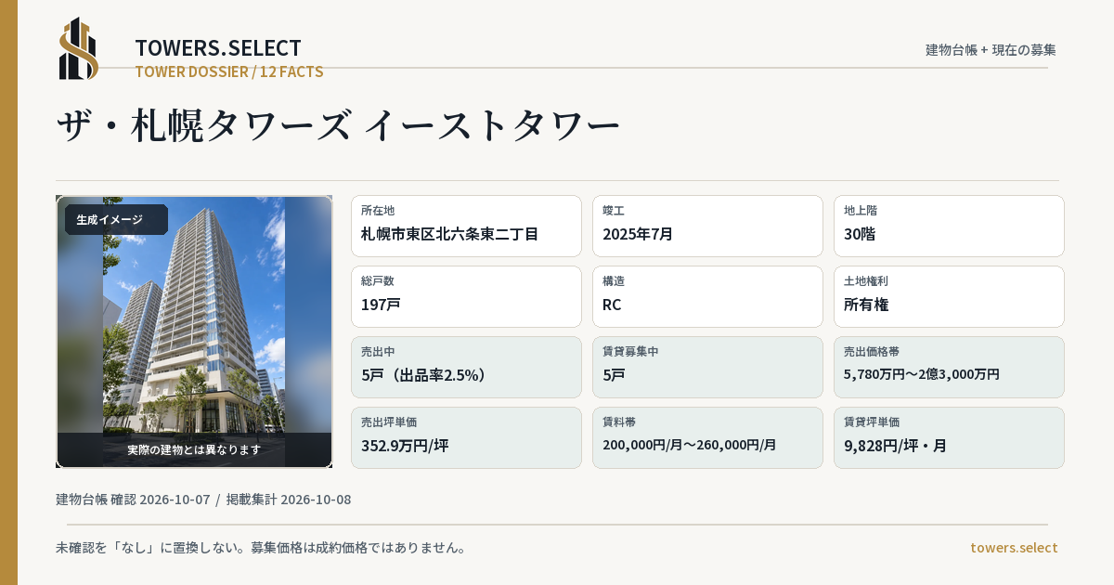Click the 構造 label

(614, 281)
